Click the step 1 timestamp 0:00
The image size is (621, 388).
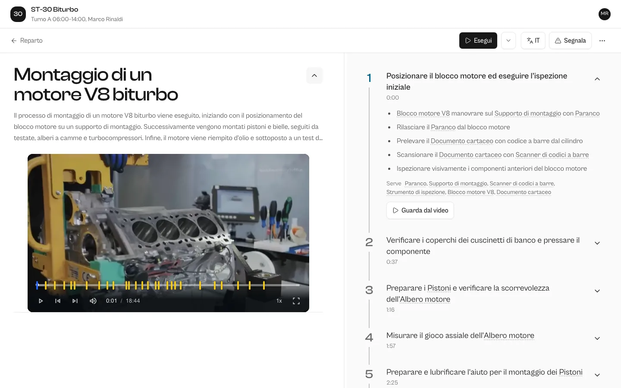(392, 97)
